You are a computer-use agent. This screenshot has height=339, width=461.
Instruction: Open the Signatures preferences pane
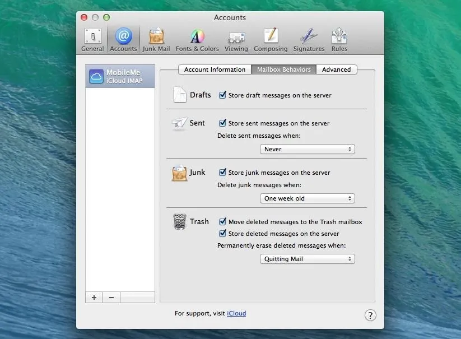point(309,40)
